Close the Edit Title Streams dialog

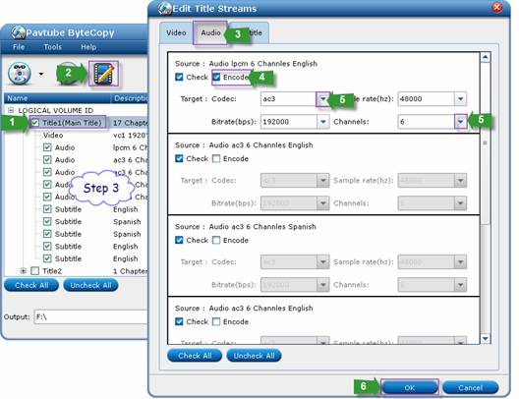click(496, 7)
